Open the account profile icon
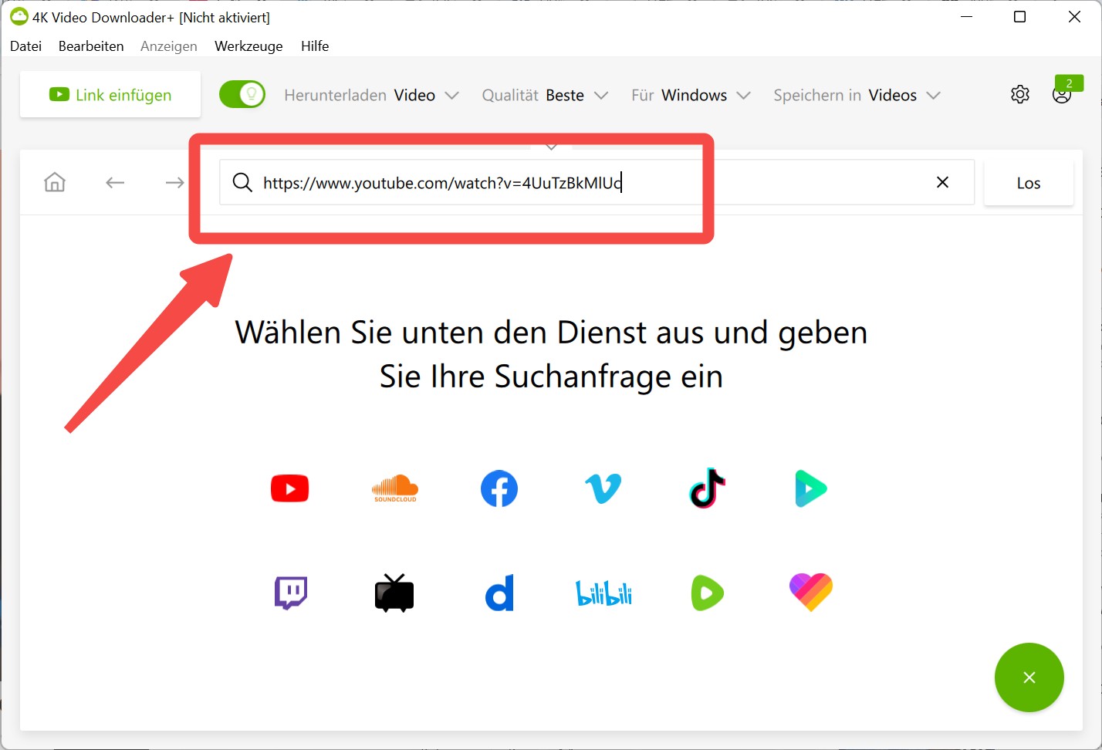 (1062, 96)
